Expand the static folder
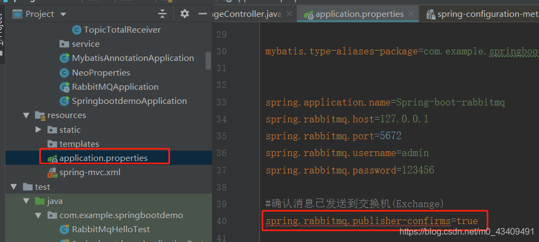Viewport: 539px width, 242px height. [39, 130]
